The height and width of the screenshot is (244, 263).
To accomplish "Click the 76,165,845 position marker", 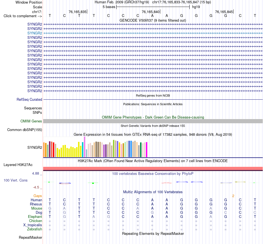I will coord(224,12).
